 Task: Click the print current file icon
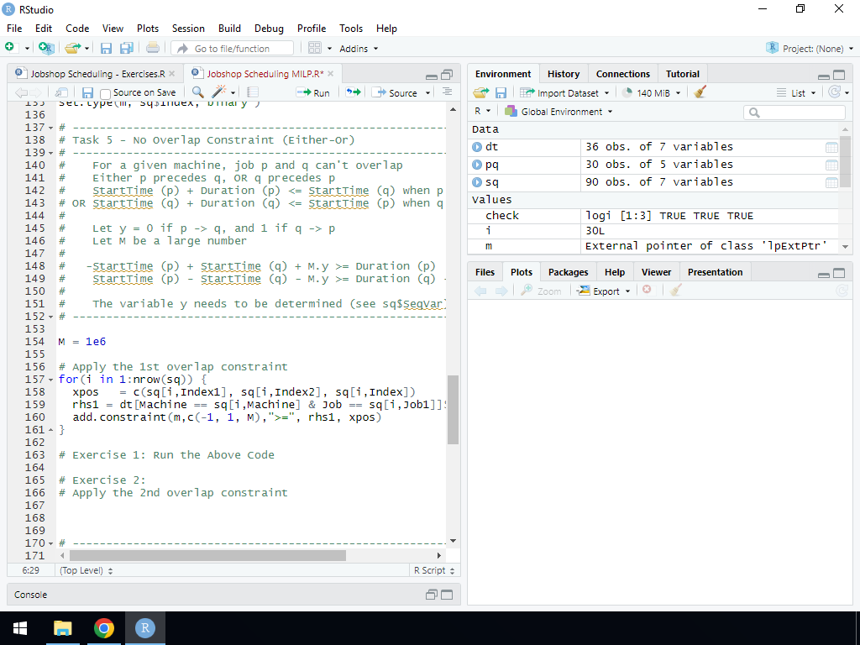point(153,49)
